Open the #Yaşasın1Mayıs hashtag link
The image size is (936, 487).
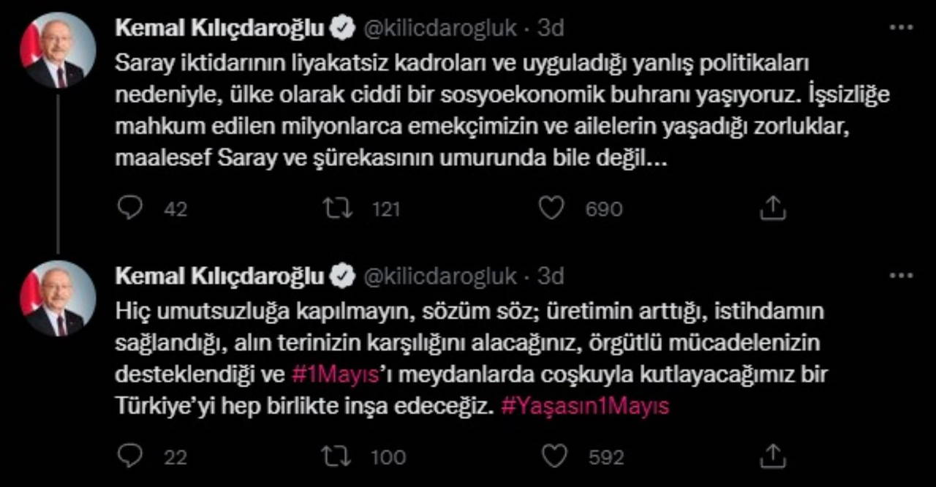585,407
